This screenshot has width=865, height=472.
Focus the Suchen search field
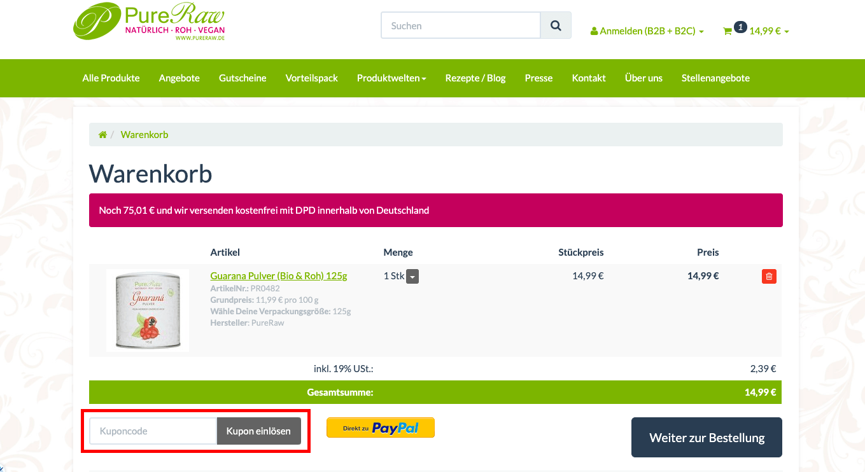[x=461, y=25]
